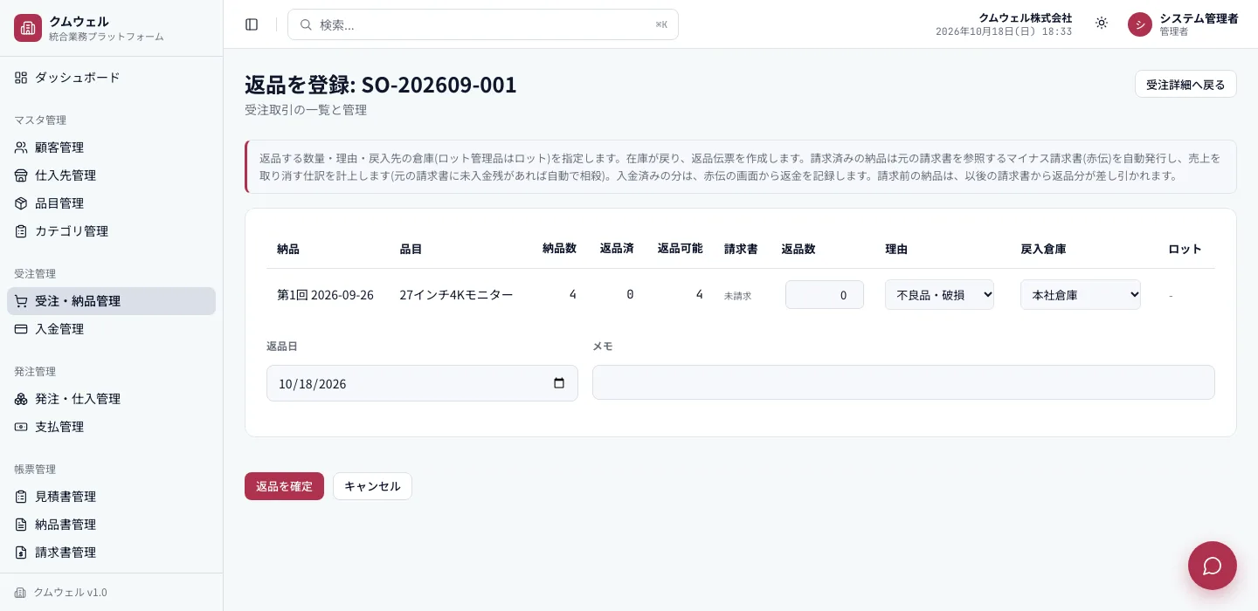Select 入金管理 menu entry
Viewport: 1258px width, 611px height.
pyautogui.click(x=111, y=329)
